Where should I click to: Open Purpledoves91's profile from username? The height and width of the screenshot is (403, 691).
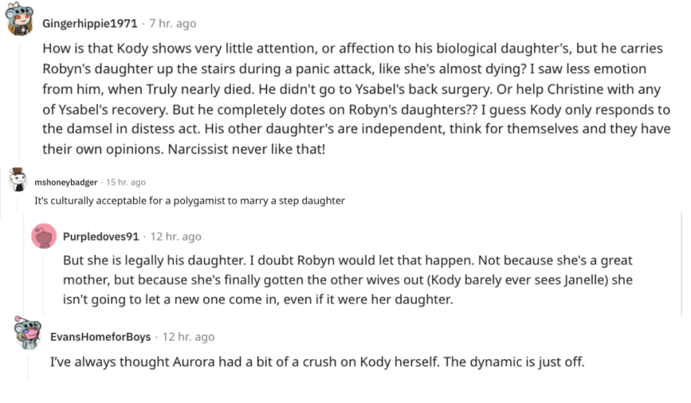point(101,237)
